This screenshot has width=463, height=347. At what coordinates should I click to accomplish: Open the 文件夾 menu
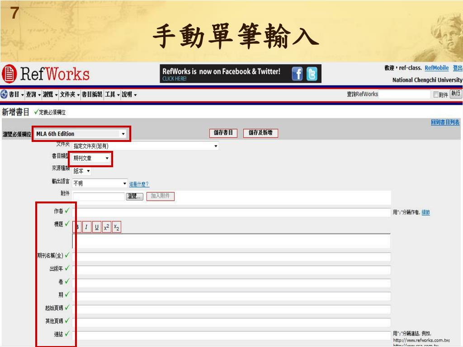70,94
